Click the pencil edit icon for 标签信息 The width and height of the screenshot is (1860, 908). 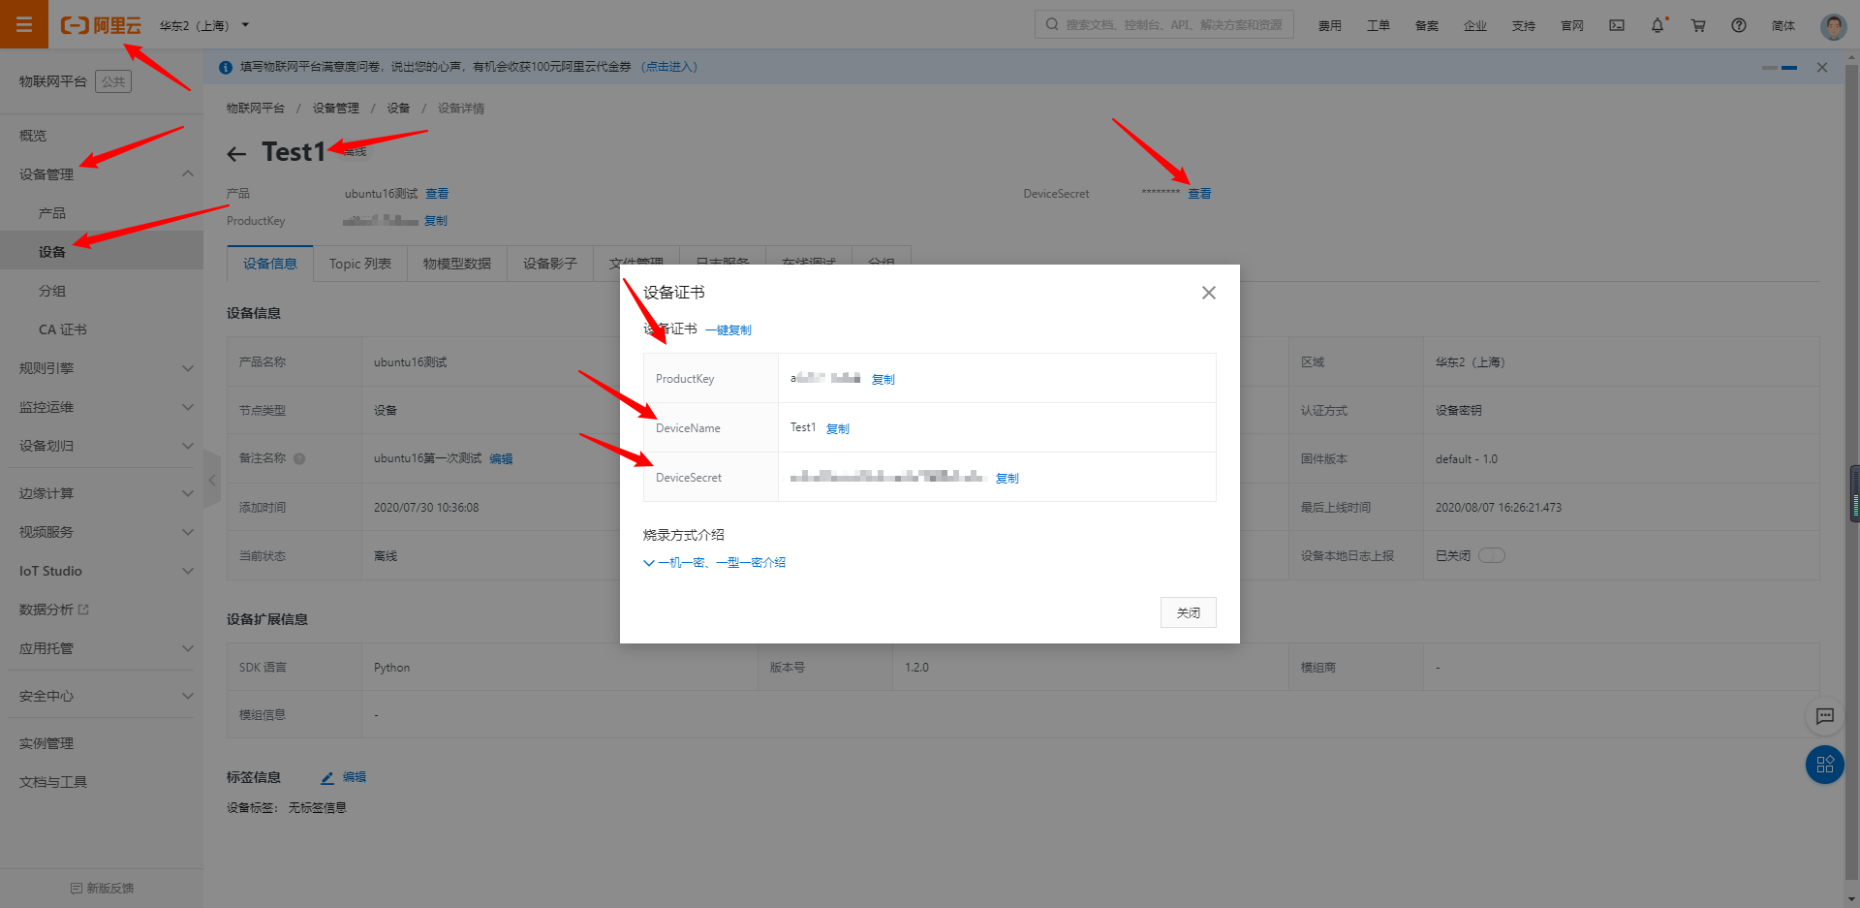click(x=327, y=777)
